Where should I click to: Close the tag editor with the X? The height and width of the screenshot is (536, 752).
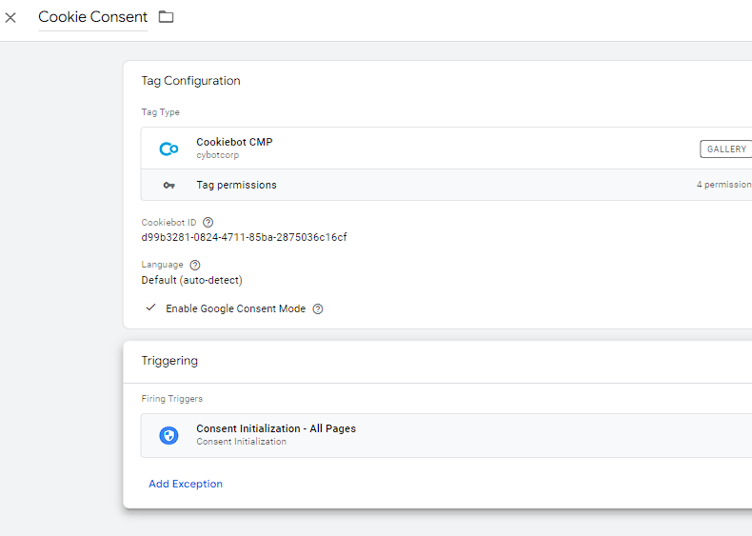[x=10, y=17]
